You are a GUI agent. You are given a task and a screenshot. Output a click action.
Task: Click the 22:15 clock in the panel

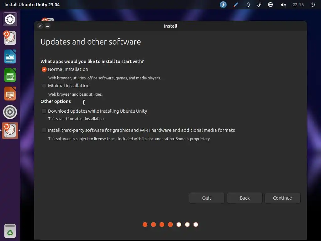298,4
